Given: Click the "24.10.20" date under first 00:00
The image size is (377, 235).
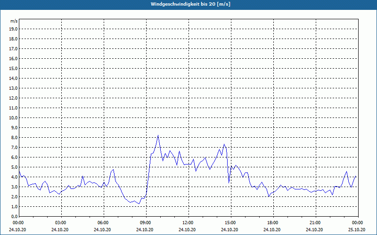Looking at the screenshot, I should click(x=17, y=230).
